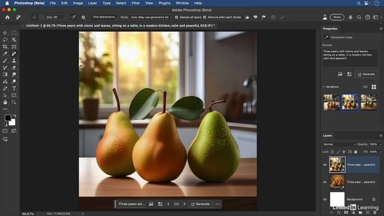
Task: Select the Lasso tool
Action: coord(5,40)
